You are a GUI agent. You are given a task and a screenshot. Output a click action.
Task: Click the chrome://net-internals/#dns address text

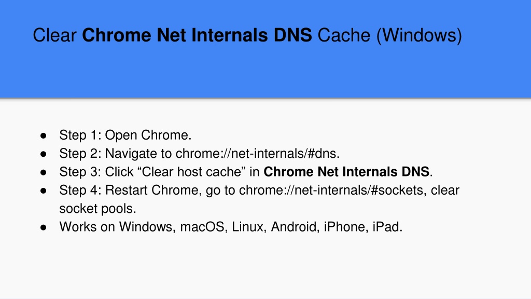tap(257, 153)
